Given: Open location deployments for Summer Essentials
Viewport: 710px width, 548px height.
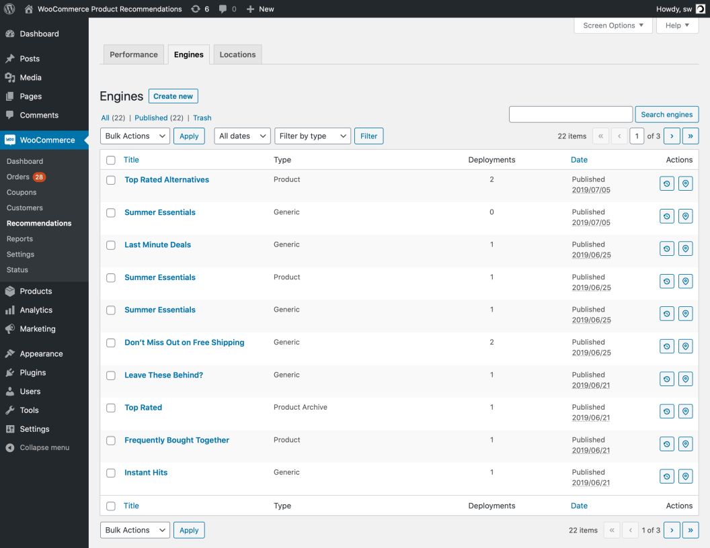Looking at the screenshot, I should (685, 216).
